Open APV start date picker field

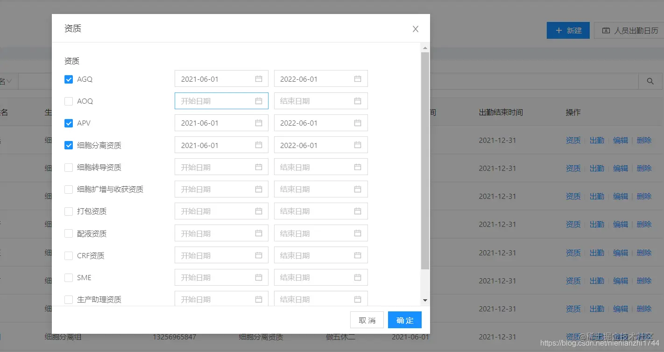click(x=221, y=123)
